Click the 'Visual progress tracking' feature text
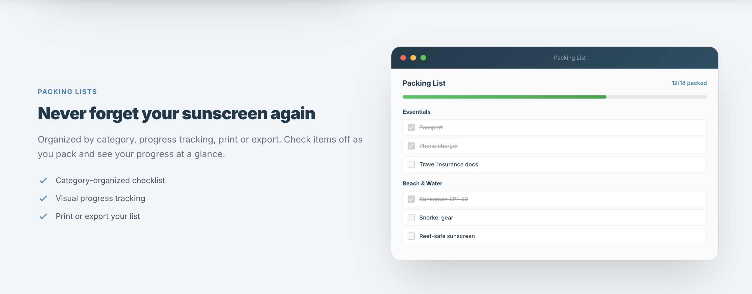This screenshot has height=294, width=752. (100, 199)
